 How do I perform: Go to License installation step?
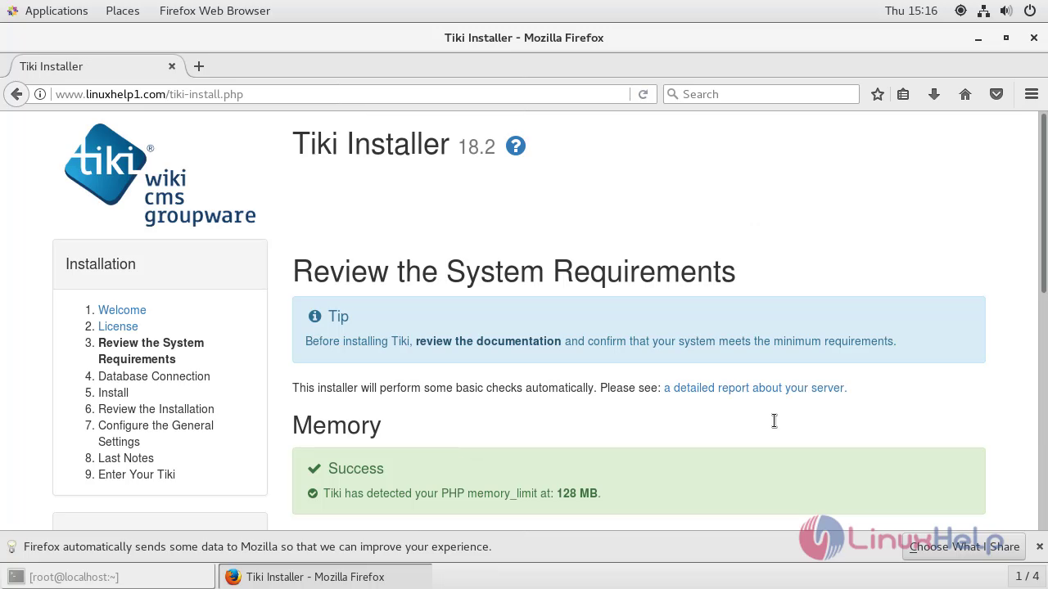point(118,326)
